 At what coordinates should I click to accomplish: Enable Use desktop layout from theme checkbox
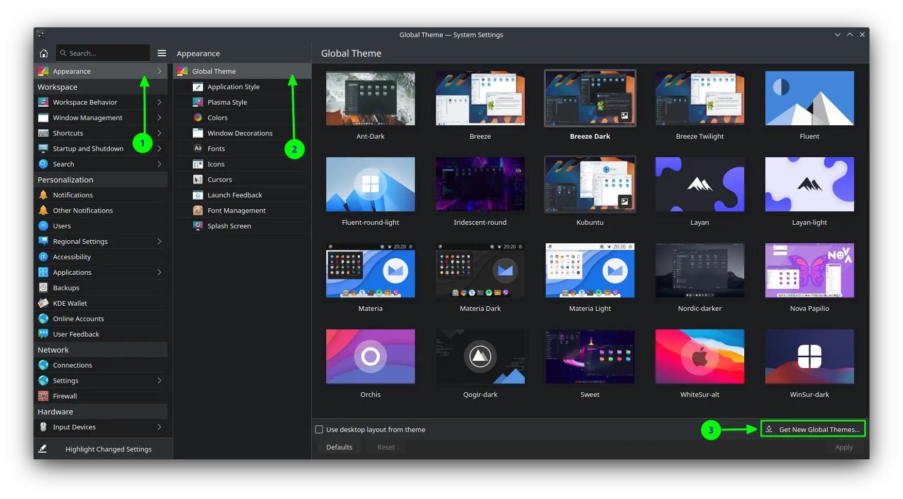click(x=319, y=429)
